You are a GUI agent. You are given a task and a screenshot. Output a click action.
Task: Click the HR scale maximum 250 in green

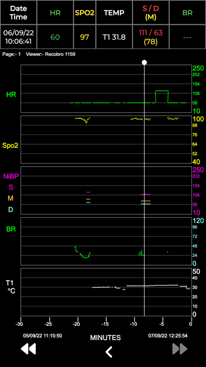tap(198, 68)
